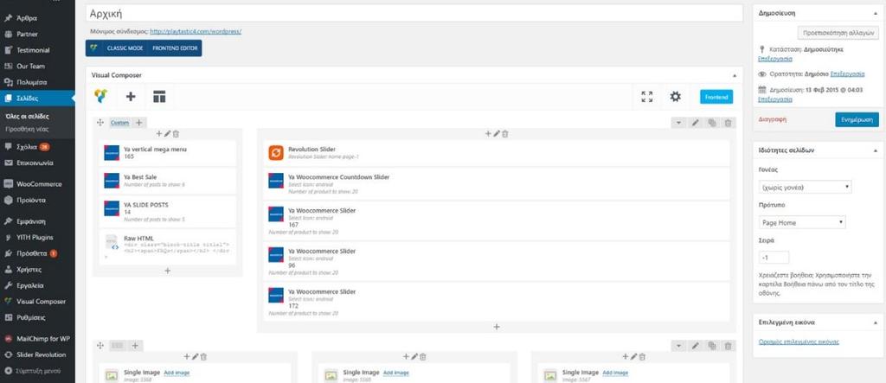Switch to Frontend editor via blue button
This screenshot has width=886, height=383.
(716, 97)
